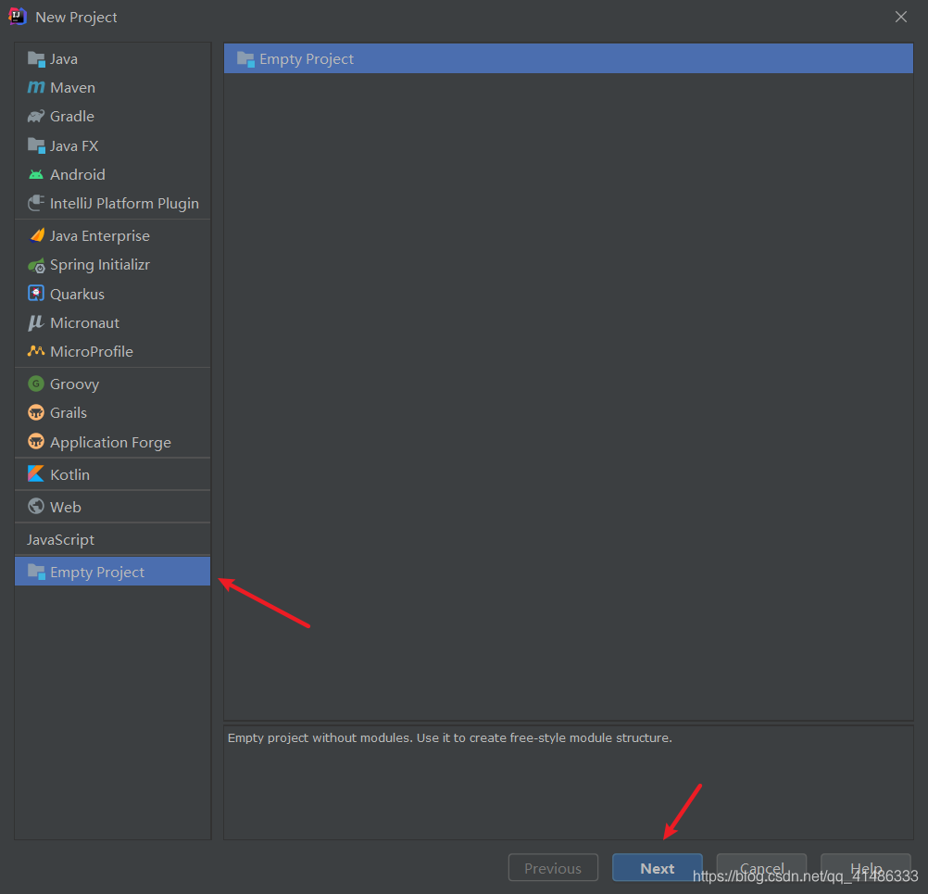Click the Next button
928x894 pixels.
click(657, 868)
